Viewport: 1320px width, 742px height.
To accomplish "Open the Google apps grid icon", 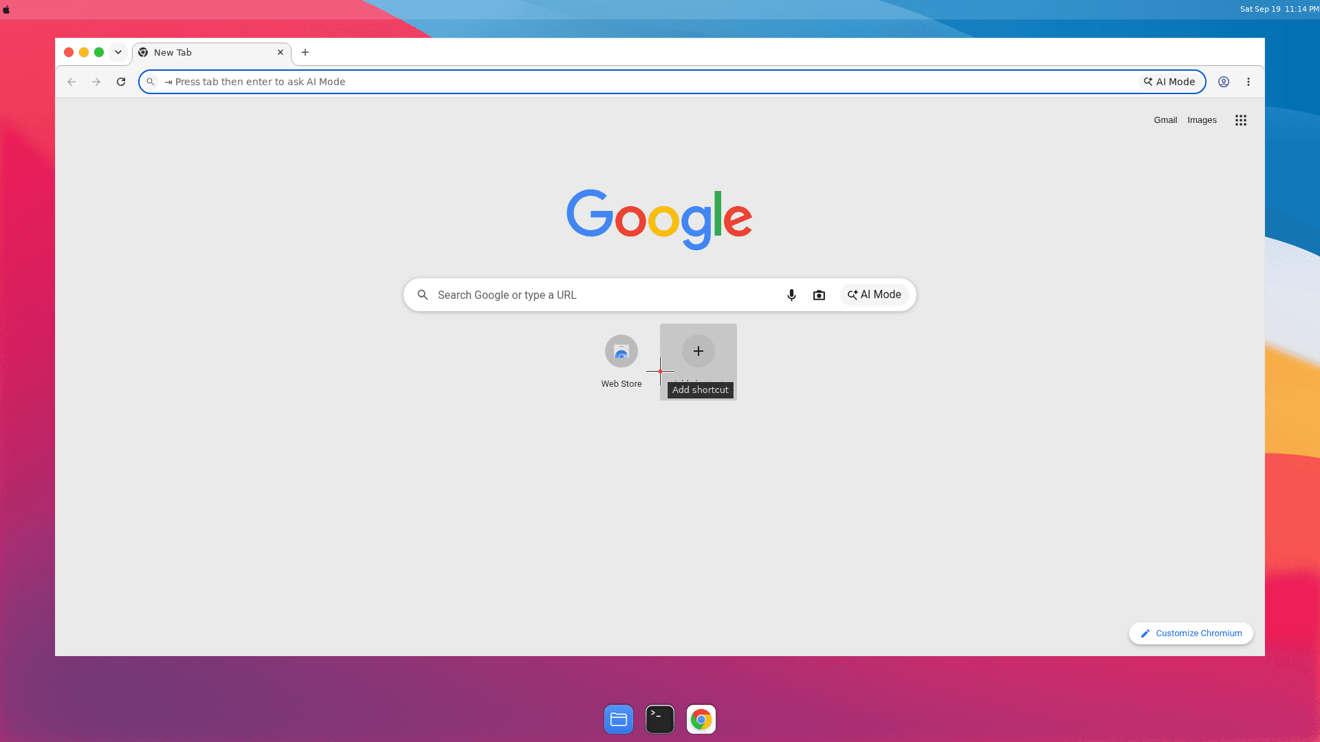I will [x=1241, y=120].
